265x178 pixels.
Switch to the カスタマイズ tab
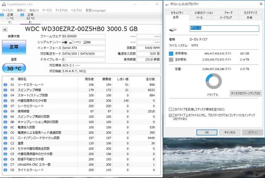(x=251, y=13)
